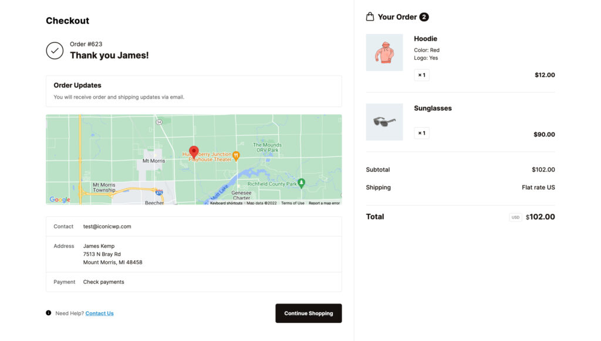This screenshot has width=601, height=341.
Task: Expand the Shipping row showing Flat rate US
Action: (x=460, y=187)
